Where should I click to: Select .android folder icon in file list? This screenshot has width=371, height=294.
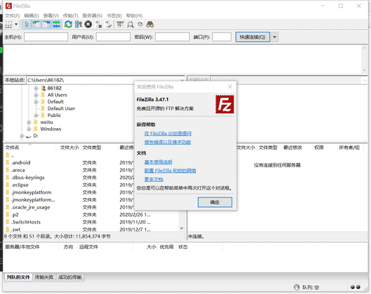point(7,163)
